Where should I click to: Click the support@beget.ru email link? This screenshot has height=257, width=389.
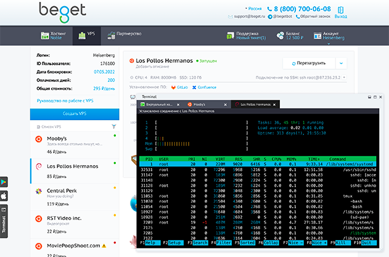click(x=247, y=17)
